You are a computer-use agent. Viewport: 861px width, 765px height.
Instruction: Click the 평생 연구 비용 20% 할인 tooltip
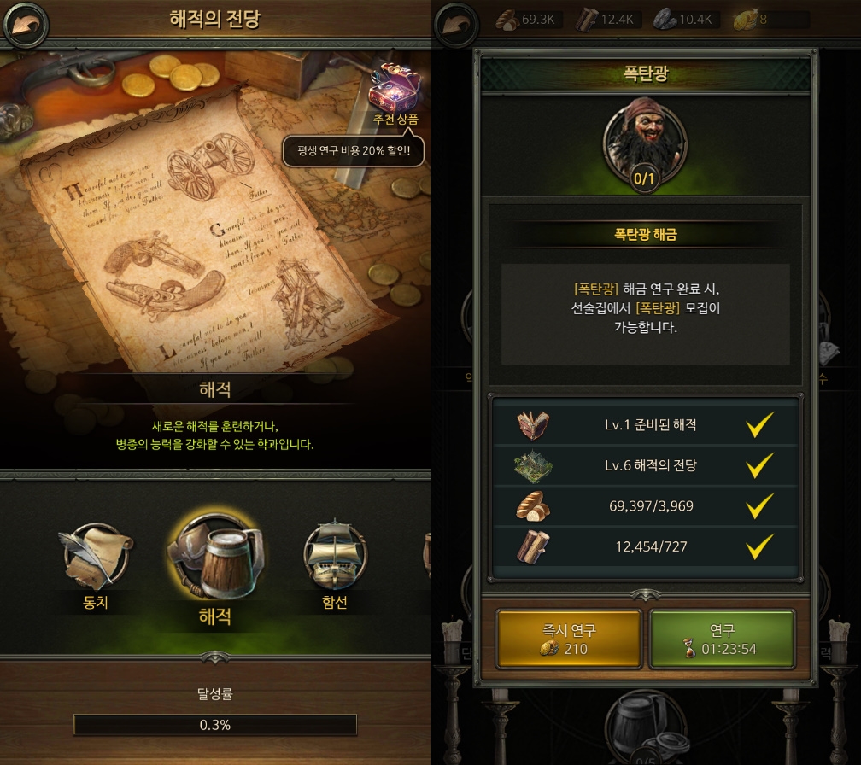(353, 151)
